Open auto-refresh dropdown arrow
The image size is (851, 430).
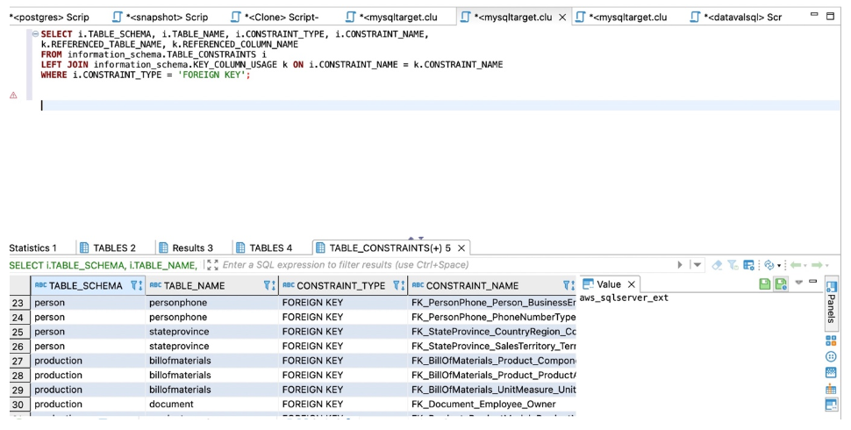(779, 266)
